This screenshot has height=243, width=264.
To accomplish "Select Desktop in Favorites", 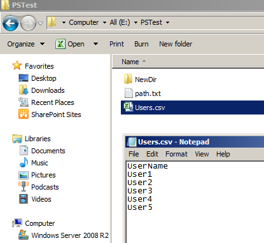I will (x=44, y=78).
